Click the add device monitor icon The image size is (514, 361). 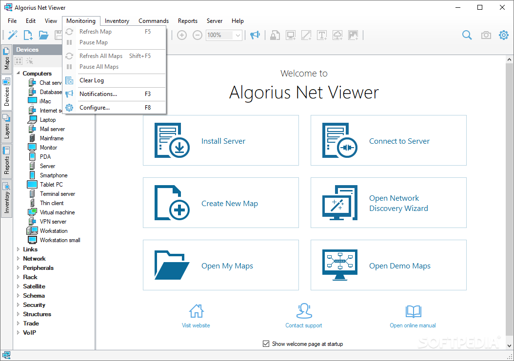coord(291,35)
